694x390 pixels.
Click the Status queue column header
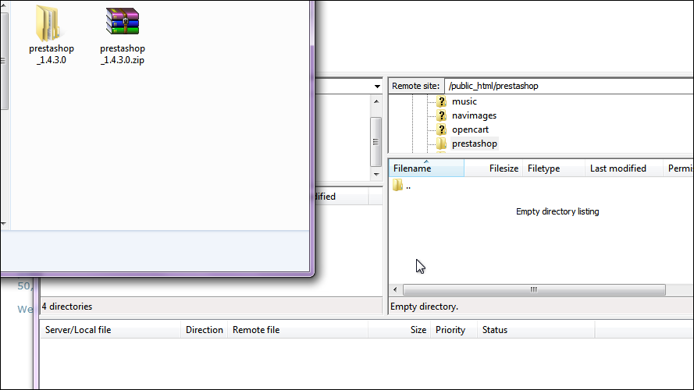click(536, 330)
